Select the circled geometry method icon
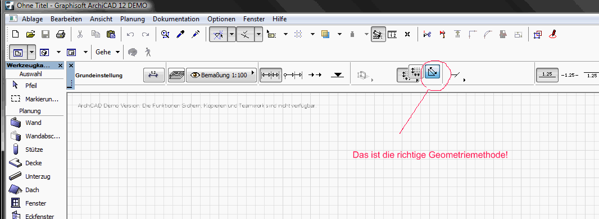Screen dimensions: 599x219 click(x=433, y=71)
